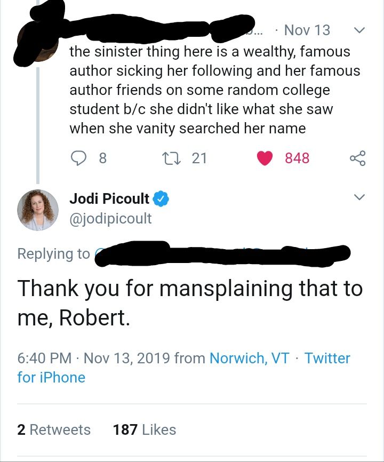This screenshot has height=462, width=384.
Task: Open Jodi Picoult's profile avatar
Action: click(37, 209)
